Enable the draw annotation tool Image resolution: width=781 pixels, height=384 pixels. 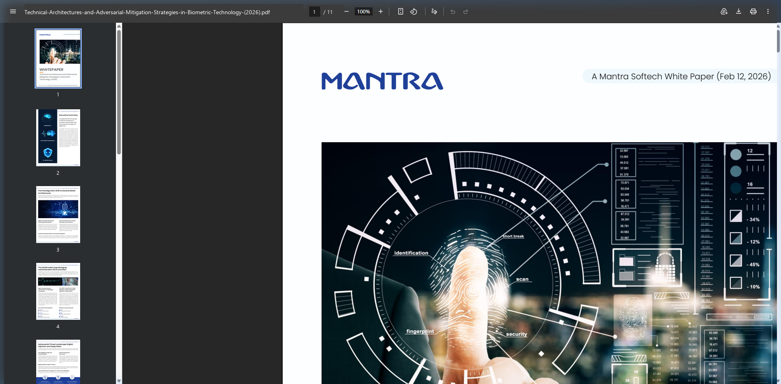click(434, 11)
